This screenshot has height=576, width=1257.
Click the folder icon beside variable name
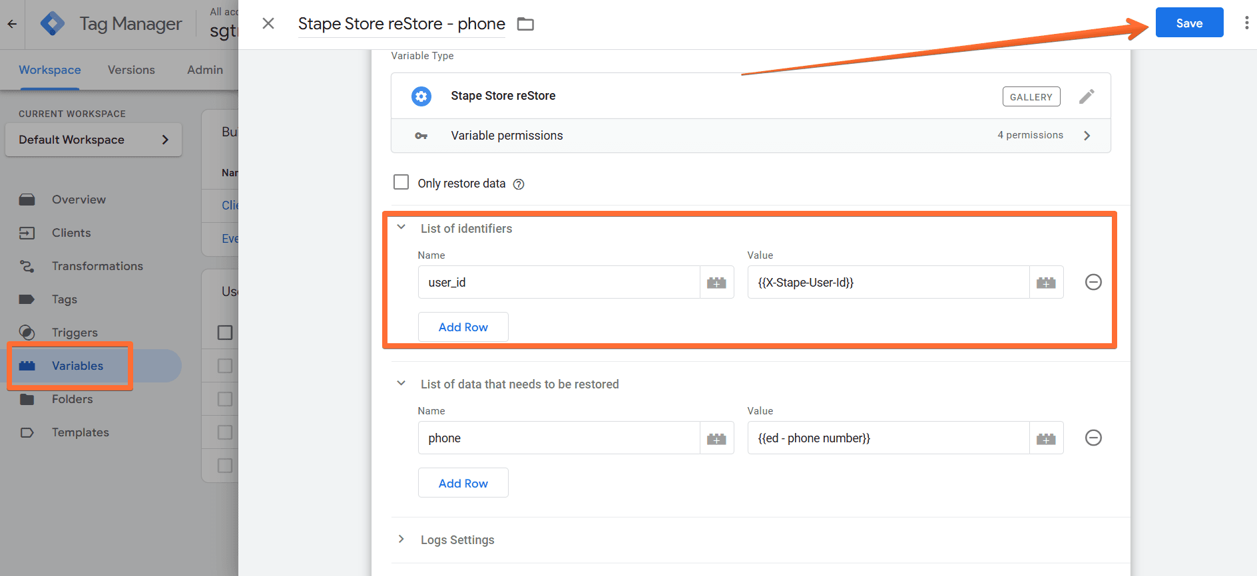(526, 24)
